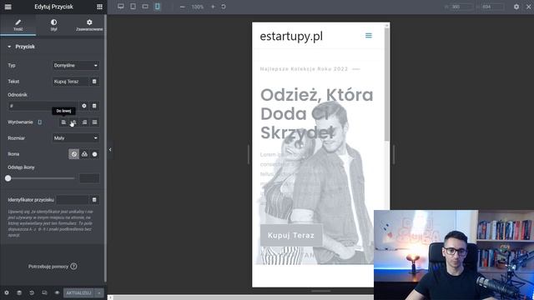Open the Typ dropdown
Image resolution: width=534 pixels, height=300 pixels.
pyautogui.click(x=76, y=65)
